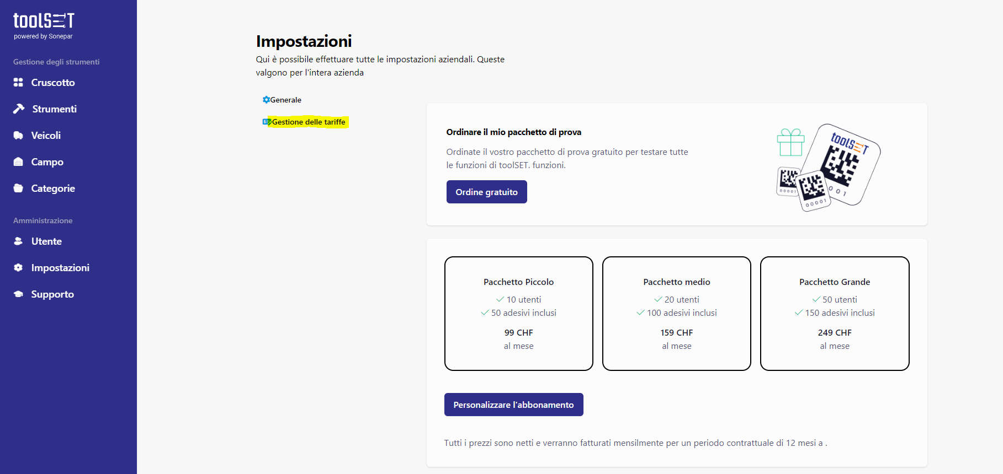This screenshot has height=474, width=1003.
Task: Select the Pacchetto Piccolo card
Action: point(519,314)
